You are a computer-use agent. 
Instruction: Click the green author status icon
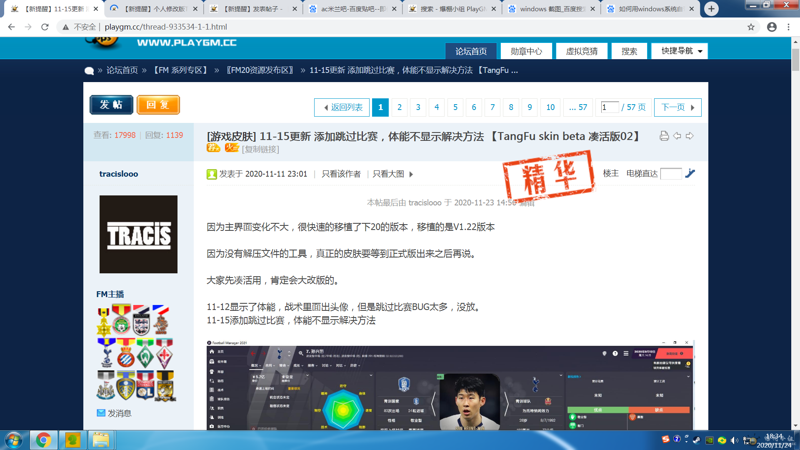pos(212,174)
